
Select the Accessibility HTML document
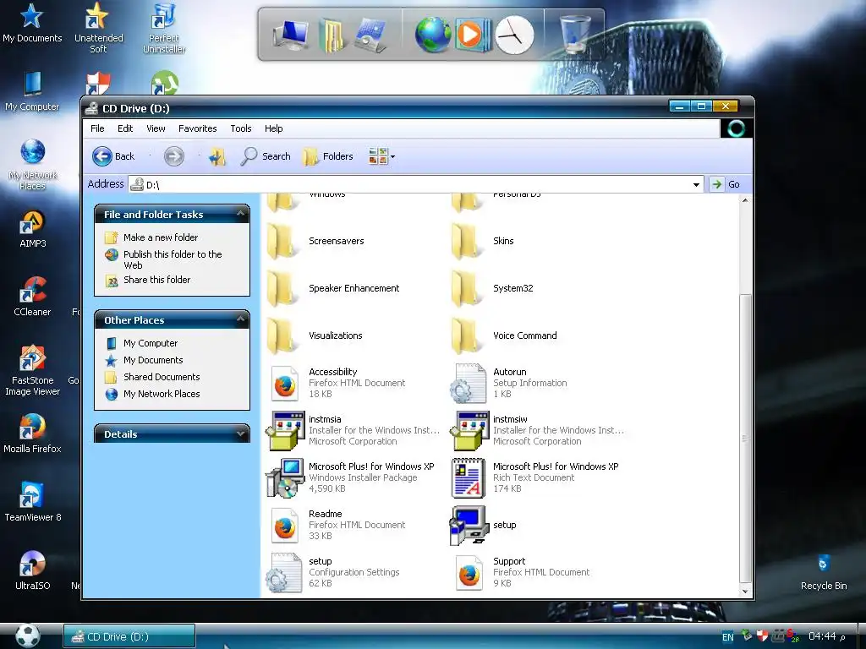click(338, 383)
